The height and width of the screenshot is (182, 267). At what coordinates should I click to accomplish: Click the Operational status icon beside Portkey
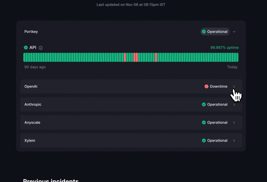[204, 32]
